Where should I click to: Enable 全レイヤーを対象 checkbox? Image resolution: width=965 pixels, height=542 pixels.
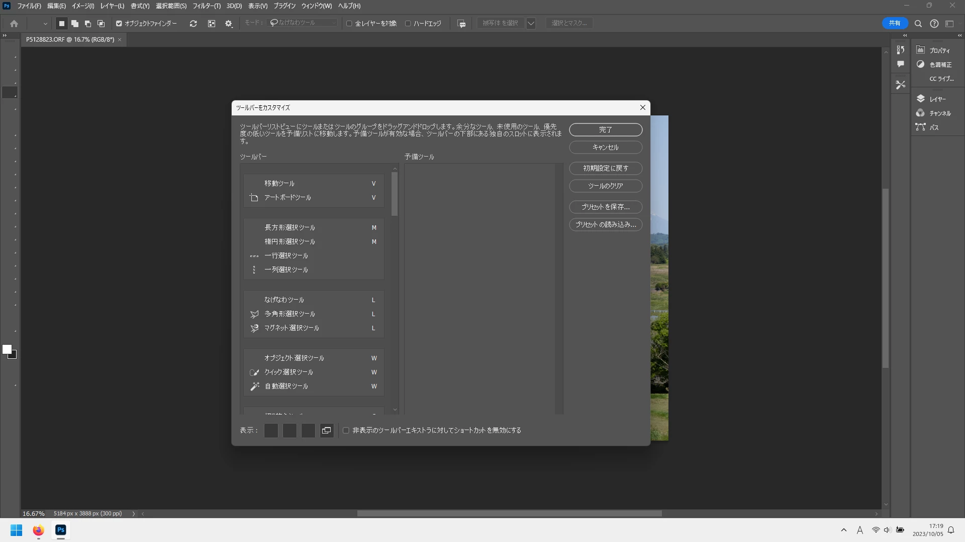click(x=349, y=24)
